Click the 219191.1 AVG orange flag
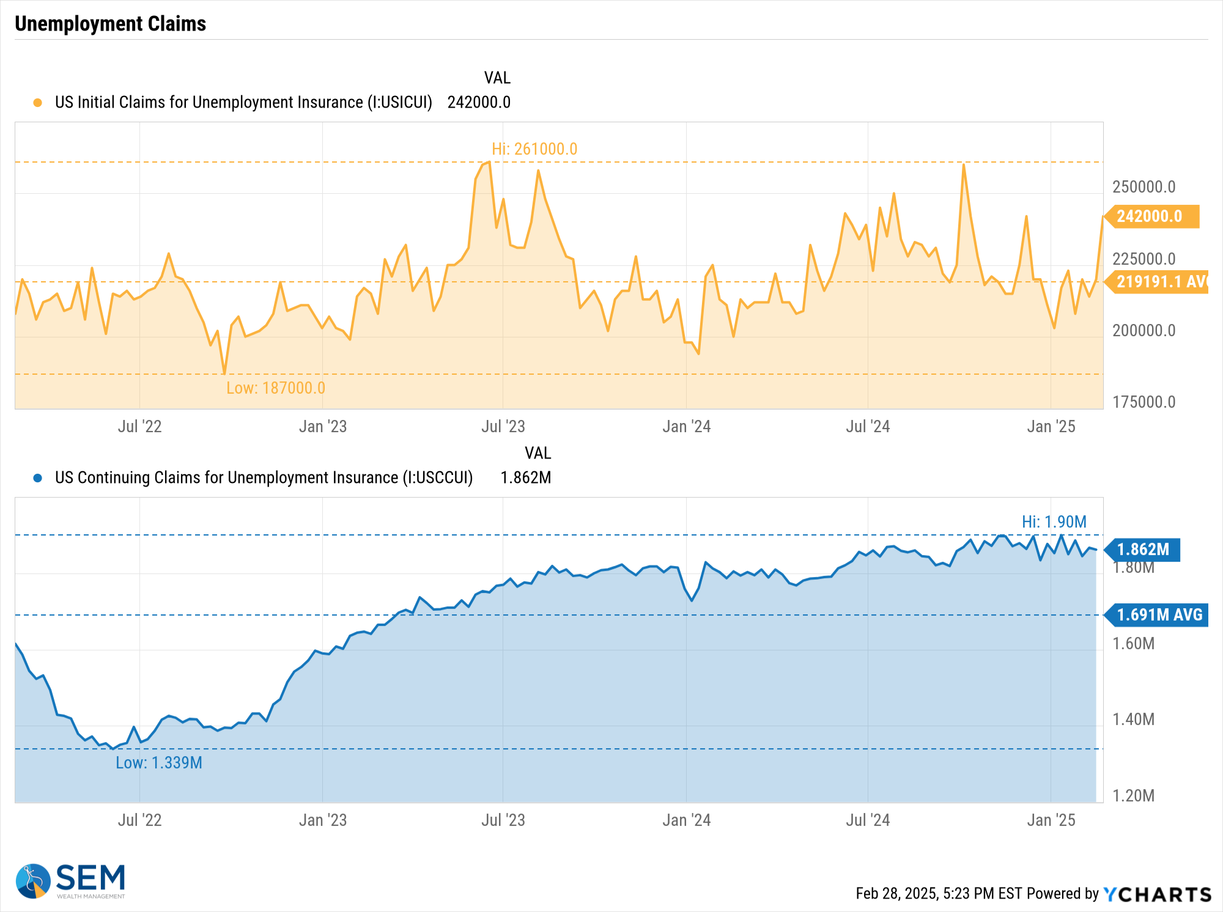 1157,282
